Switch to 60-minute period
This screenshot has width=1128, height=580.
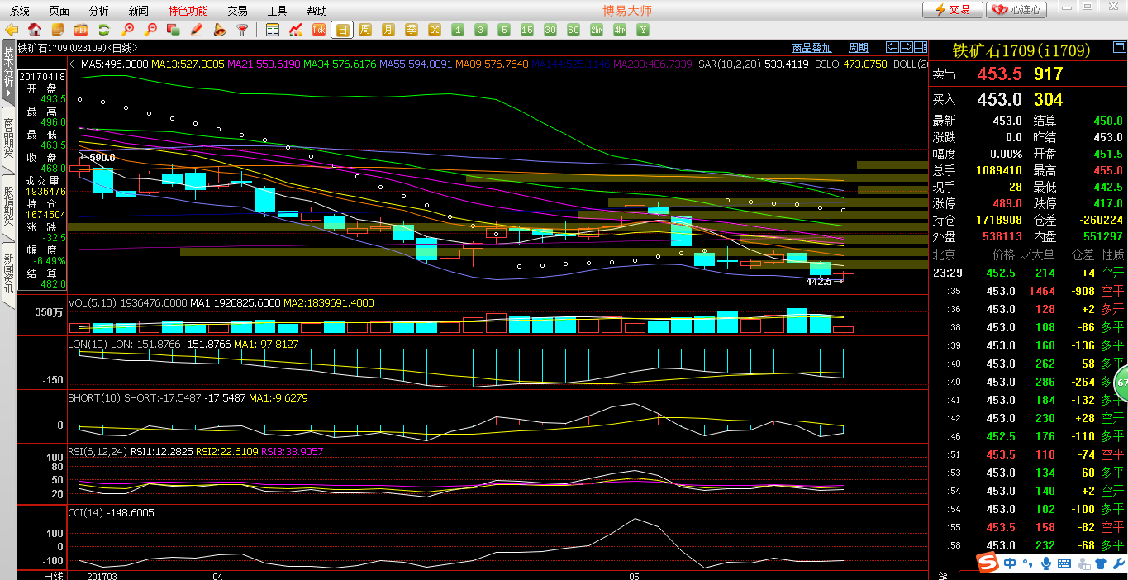(x=574, y=30)
